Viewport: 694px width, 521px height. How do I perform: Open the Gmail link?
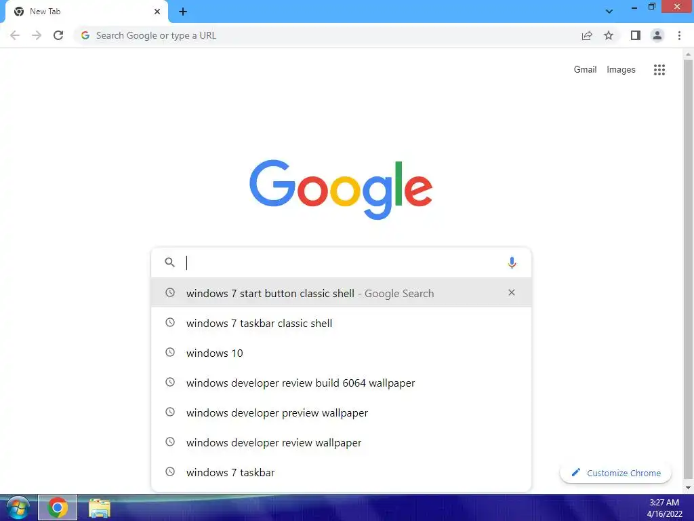585,70
